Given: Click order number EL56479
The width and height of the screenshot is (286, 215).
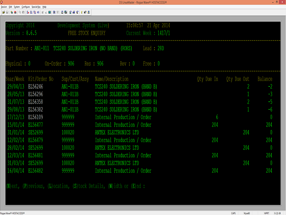Looking at the screenshot, I should 35,140.
